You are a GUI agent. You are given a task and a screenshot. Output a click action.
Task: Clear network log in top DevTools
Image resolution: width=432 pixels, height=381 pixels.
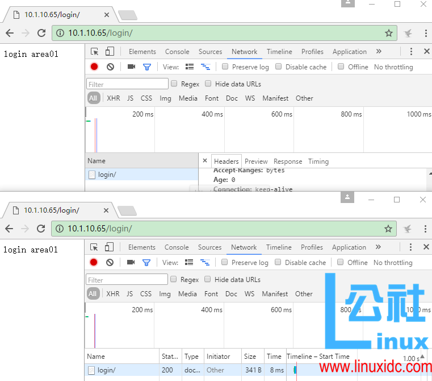(110, 67)
